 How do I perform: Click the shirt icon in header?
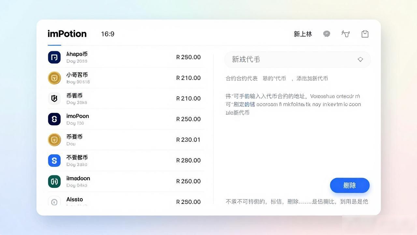pos(345,34)
